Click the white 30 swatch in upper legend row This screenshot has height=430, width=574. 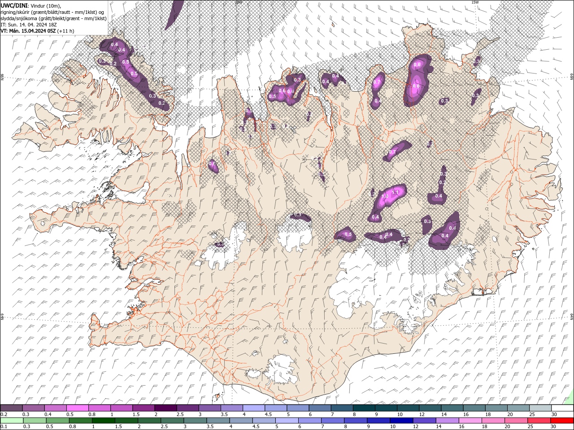562,408
